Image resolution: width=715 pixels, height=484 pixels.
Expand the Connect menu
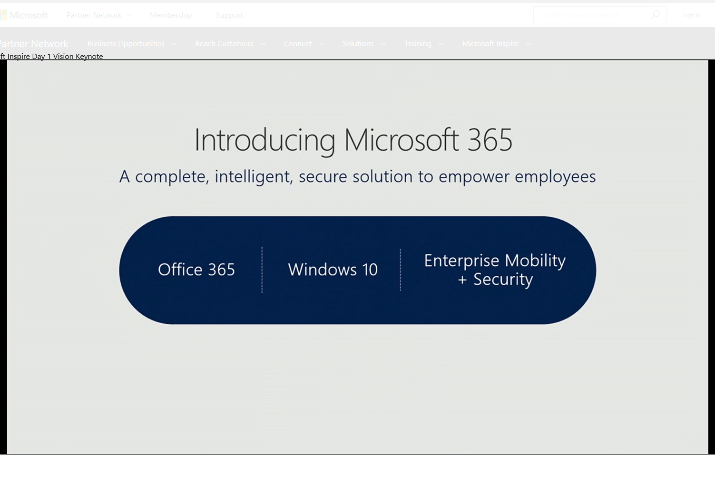point(304,44)
